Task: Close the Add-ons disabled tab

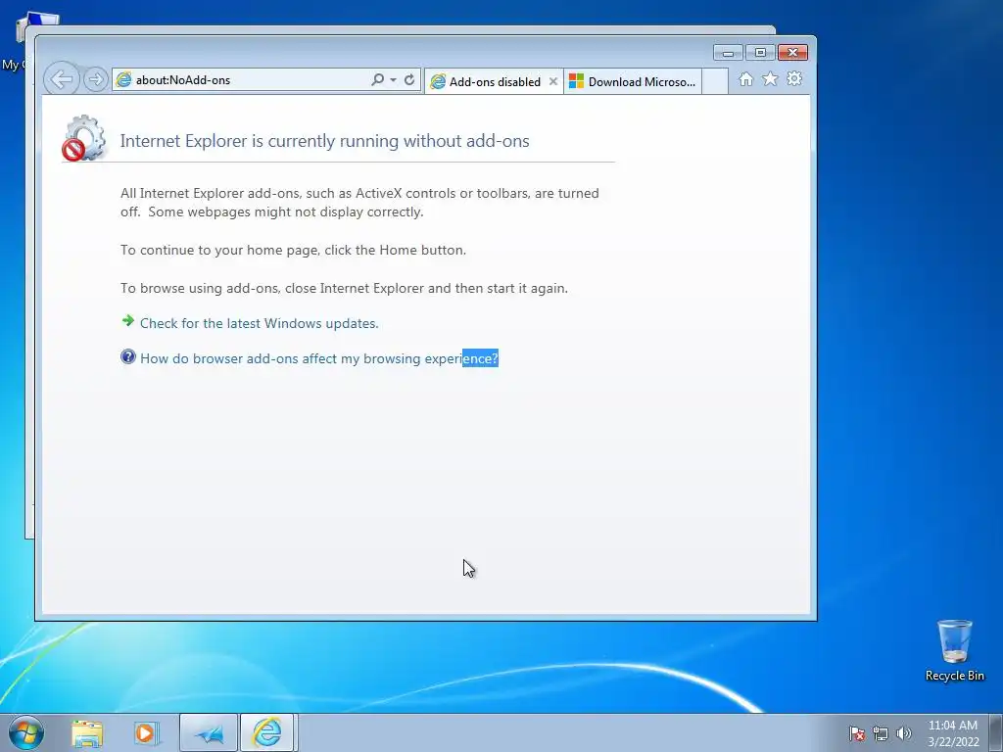Action: point(553,82)
